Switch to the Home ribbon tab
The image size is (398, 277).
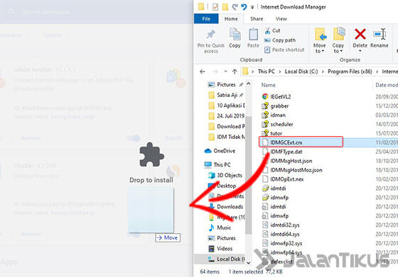point(231,18)
